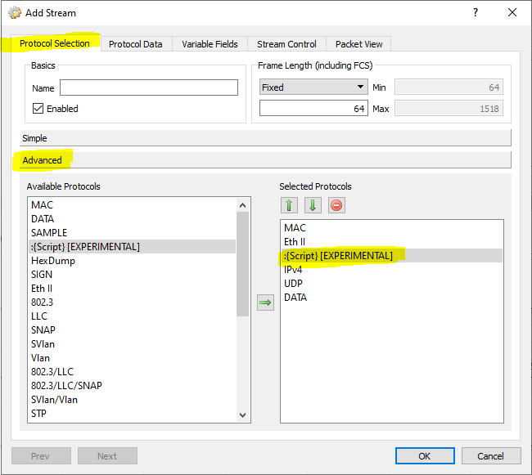Remove selected protocol with red minus icon
532x475 pixels.
(x=336, y=205)
